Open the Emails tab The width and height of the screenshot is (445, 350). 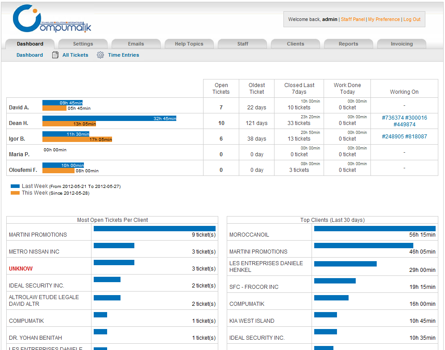tap(136, 44)
